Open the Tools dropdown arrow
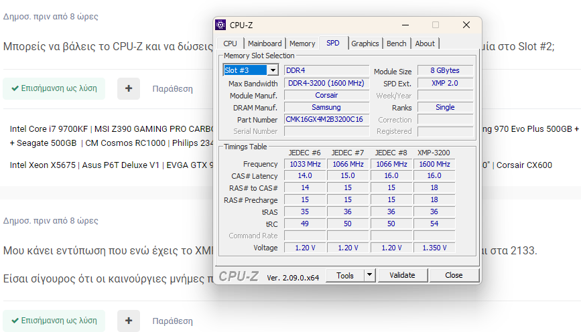 pyautogui.click(x=369, y=275)
